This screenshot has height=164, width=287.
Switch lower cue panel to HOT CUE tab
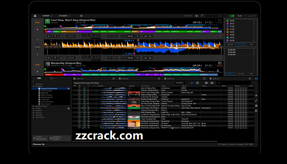click(241, 73)
